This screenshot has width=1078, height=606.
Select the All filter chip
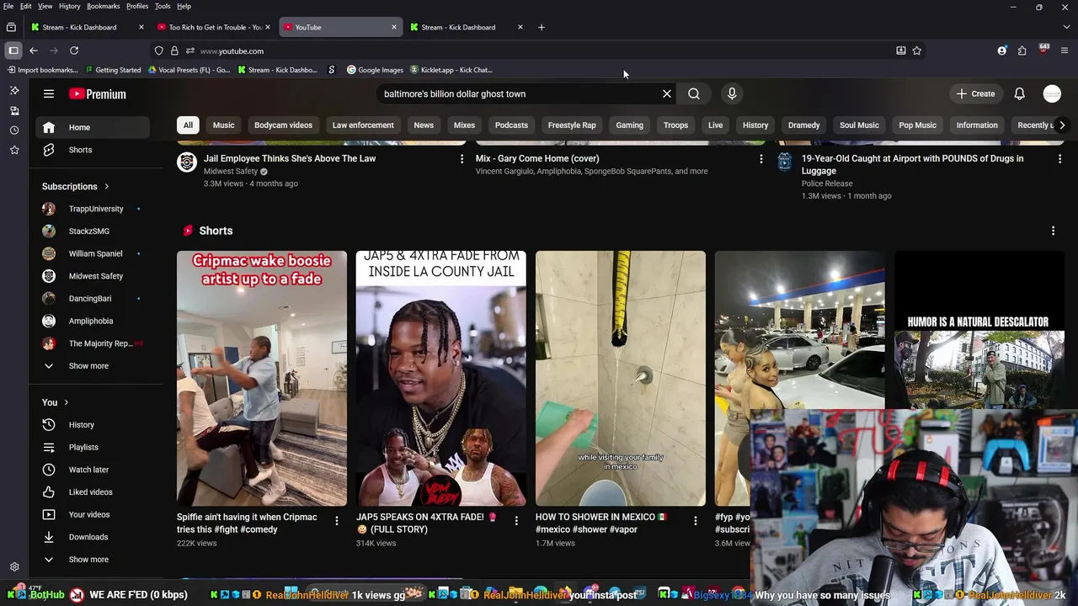(188, 125)
